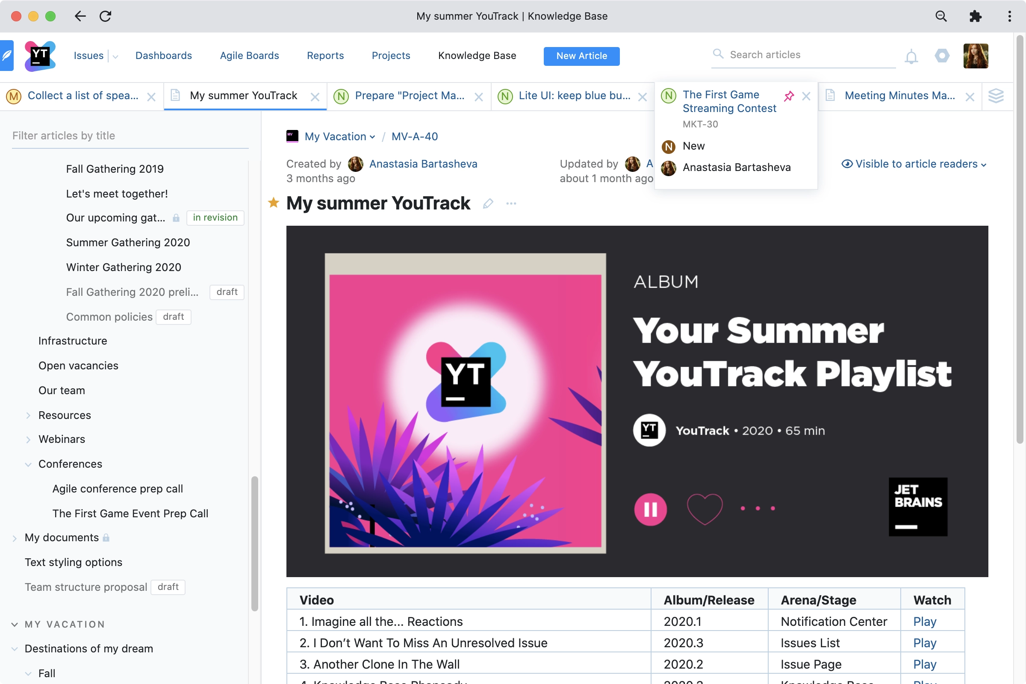This screenshot has height=684, width=1026.
Task: Open the MV-A-40 article ID link
Action: coord(414,136)
